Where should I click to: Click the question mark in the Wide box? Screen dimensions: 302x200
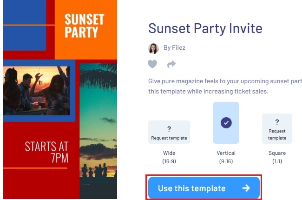coord(169,129)
